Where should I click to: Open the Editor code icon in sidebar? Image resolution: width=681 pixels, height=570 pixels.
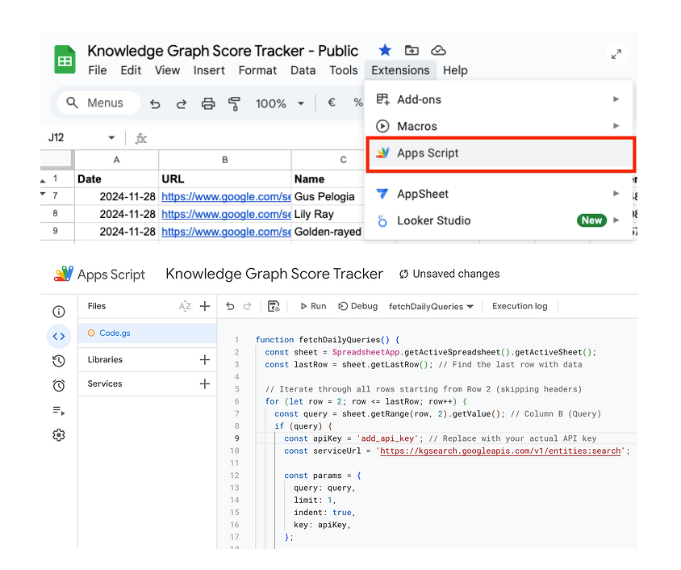point(59,336)
